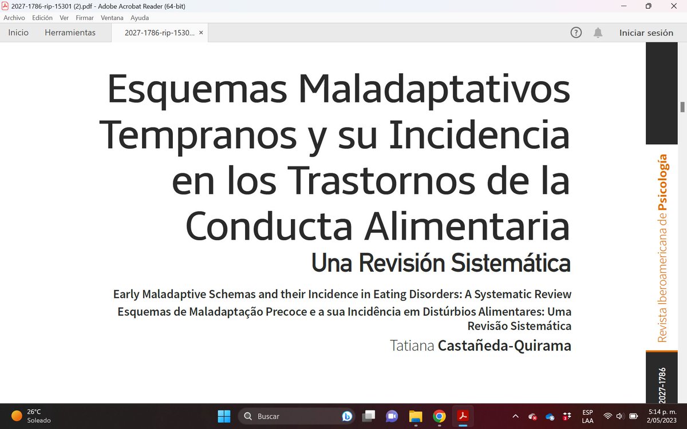Check the battery tray icon
This screenshot has width=687, height=429.
[634, 416]
